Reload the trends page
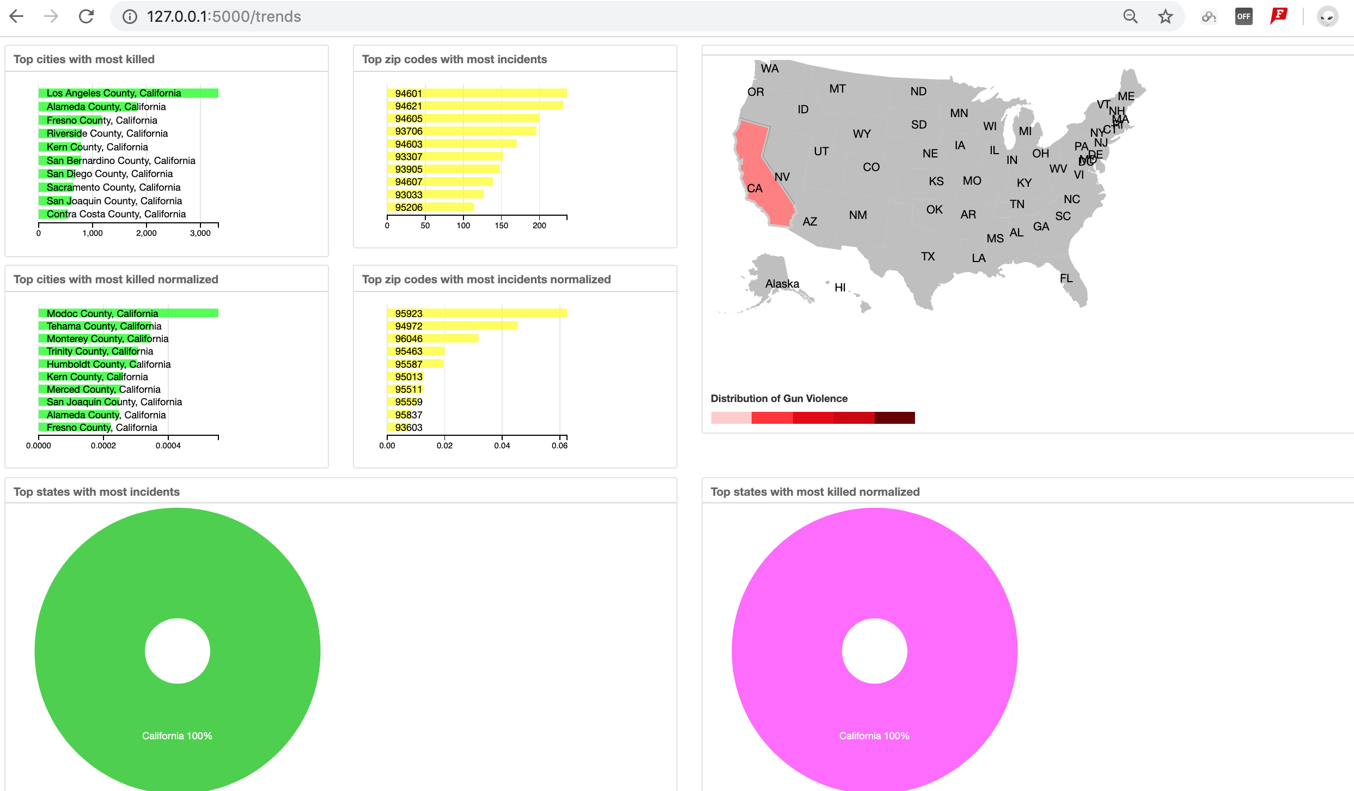 86,16
